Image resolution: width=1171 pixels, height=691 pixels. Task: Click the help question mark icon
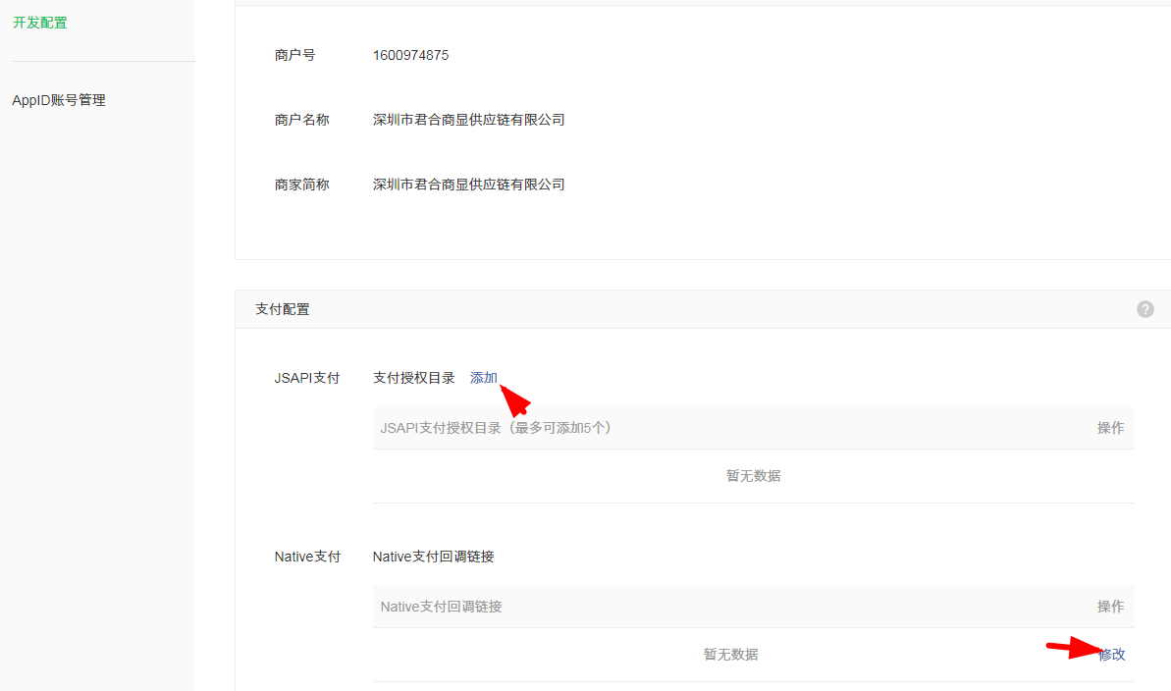tap(1144, 309)
